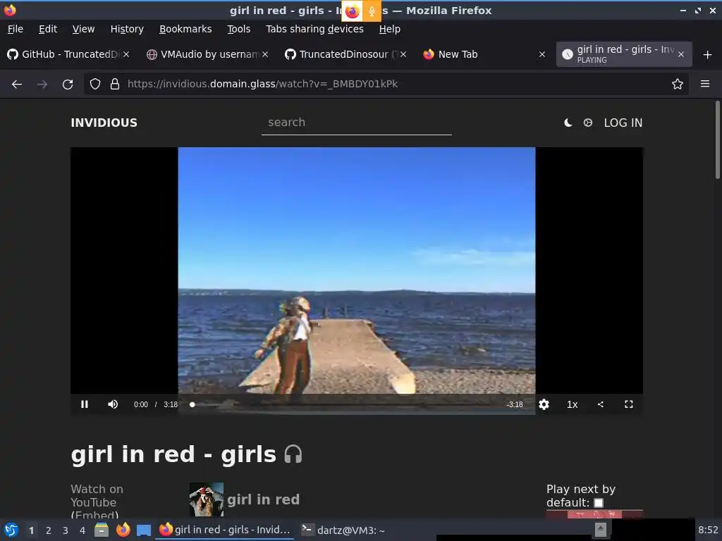Switch to workspace 3
The width and height of the screenshot is (722, 541).
[x=66, y=530]
